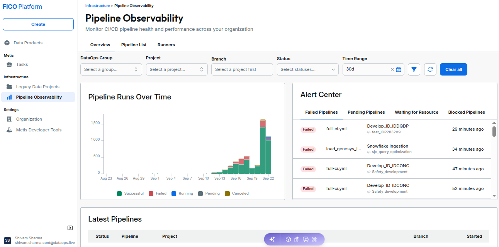
Task: Click the clipboard icon in floating toolbar
Action: (297, 239)
